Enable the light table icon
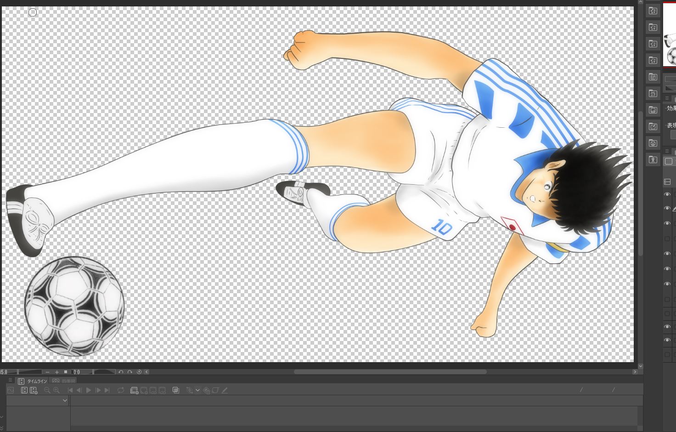The width and height of the screenshot is (676, 432). (x=175, y=390)
